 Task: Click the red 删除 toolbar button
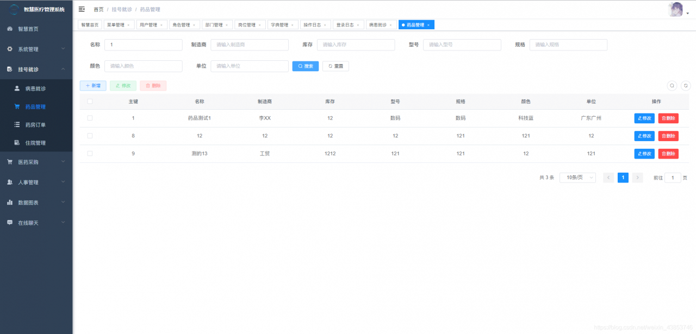(x=153, y=86)
